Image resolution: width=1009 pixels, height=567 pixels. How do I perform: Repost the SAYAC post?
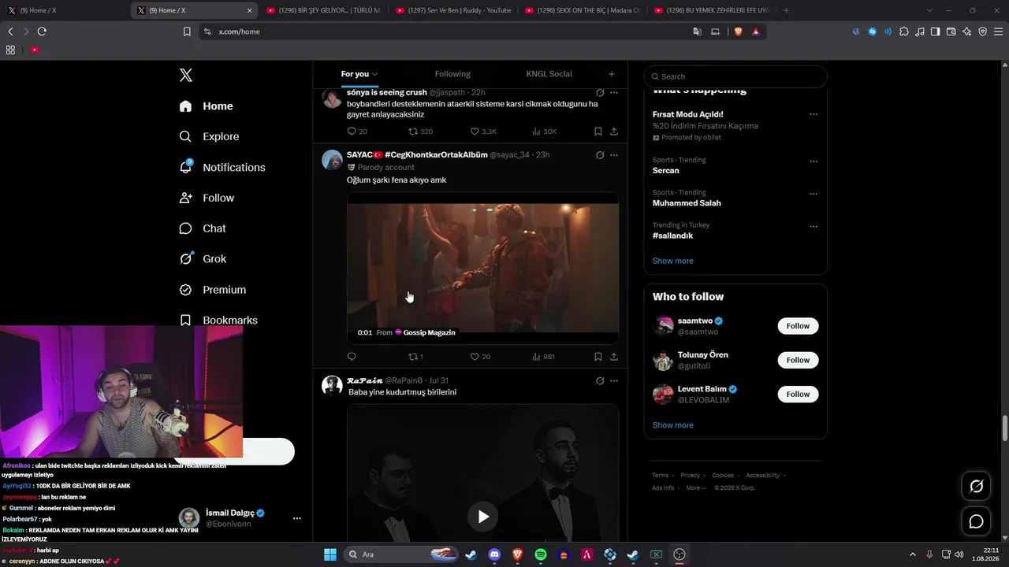click(415, 357)
